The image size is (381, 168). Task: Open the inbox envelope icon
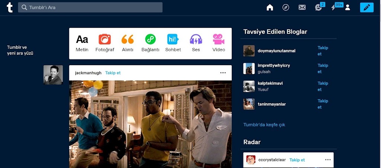302,7
